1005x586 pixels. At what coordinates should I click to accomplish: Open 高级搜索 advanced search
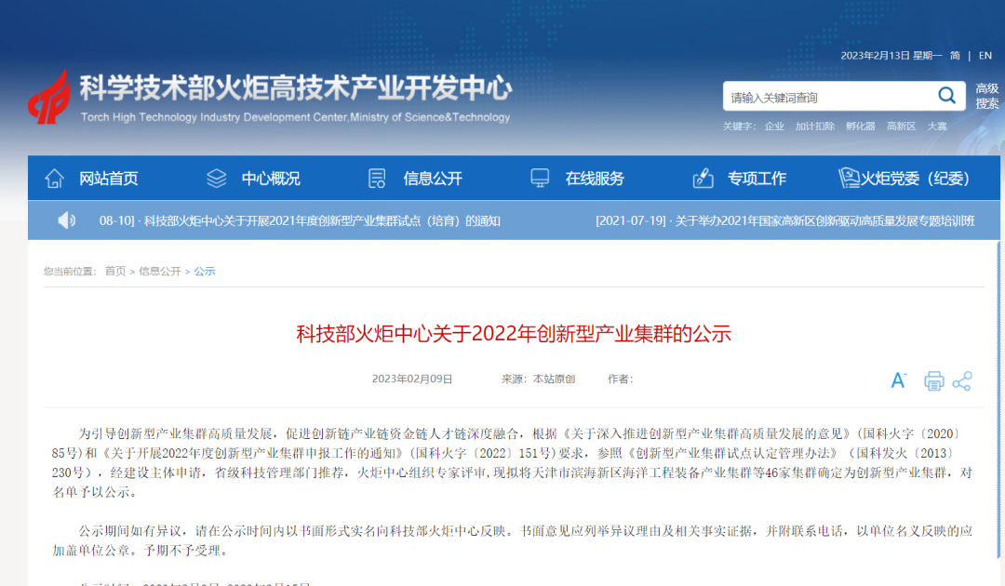pos(986,96)
